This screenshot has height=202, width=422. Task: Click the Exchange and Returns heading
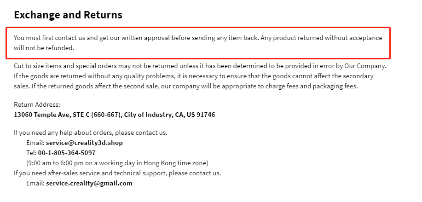(68, 15)
